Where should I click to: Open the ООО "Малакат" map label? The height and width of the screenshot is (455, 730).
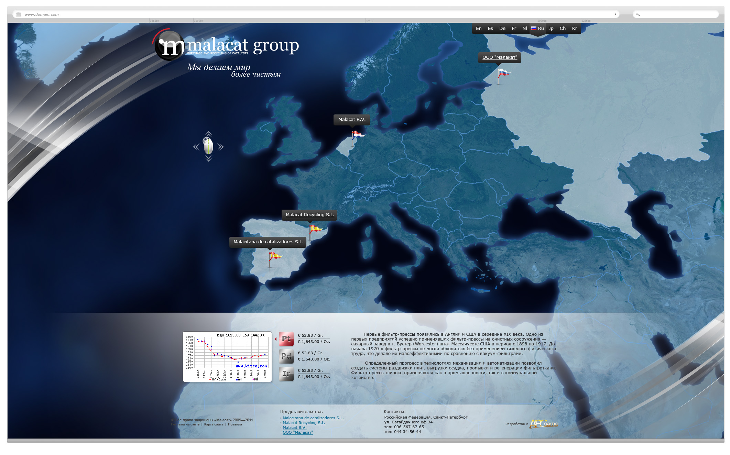(x=500, y=57)
